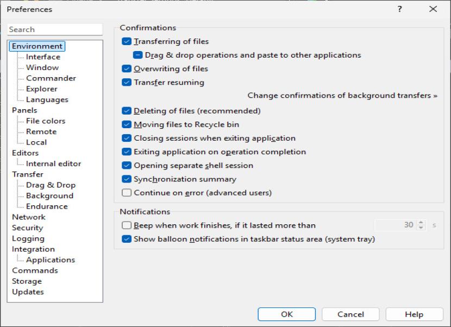Close the Preferences dialog window
This screenshot has height=327, width=451.
point(433,9)
